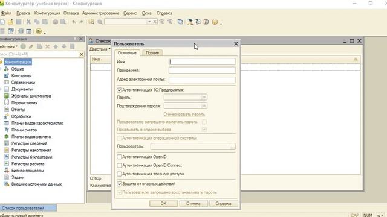Select Планы счетов in configuration tree
The height and width of the screenshot is (217, 387).
24,130
